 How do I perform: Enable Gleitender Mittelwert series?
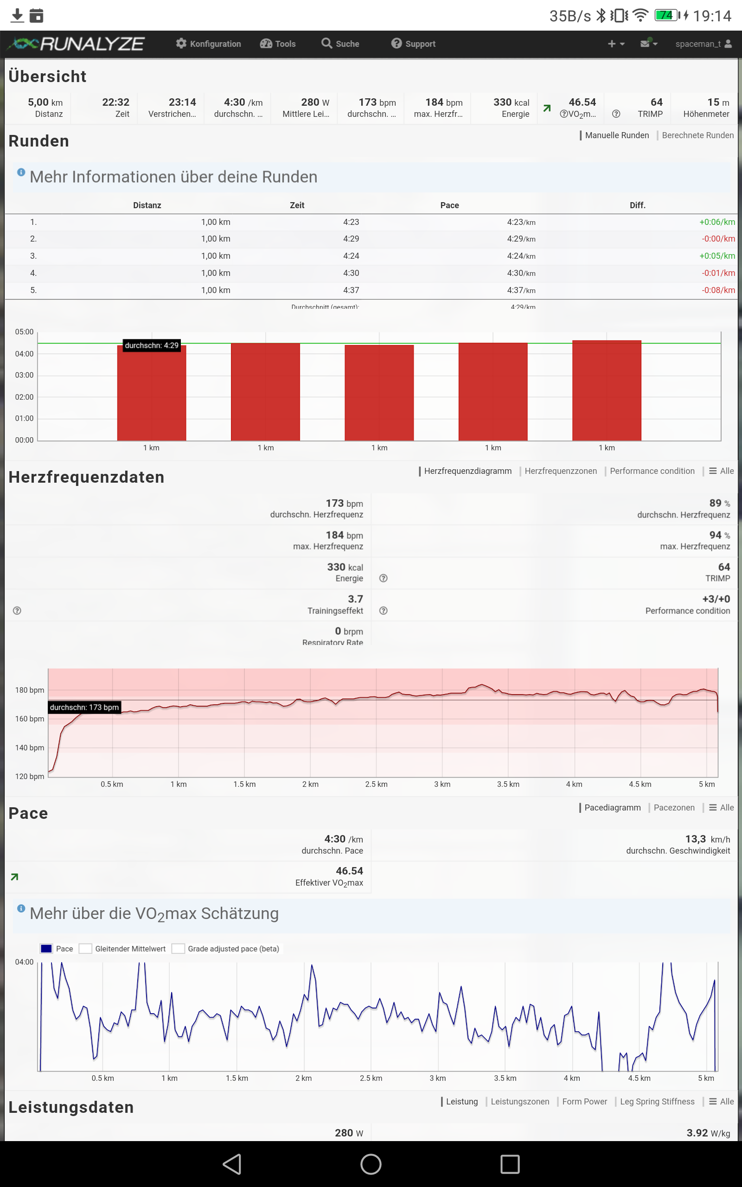tap(85, 949)
